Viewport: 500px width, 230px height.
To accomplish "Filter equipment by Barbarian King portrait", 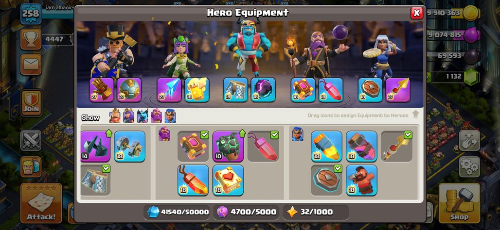I will pos(115,116).
